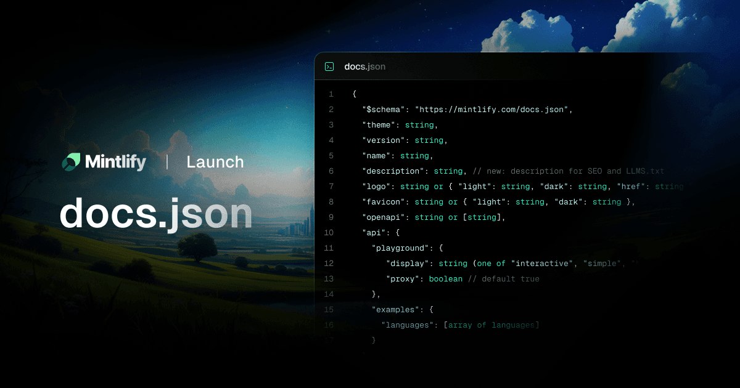Click the "proxy" boolean property

point(403,279)
